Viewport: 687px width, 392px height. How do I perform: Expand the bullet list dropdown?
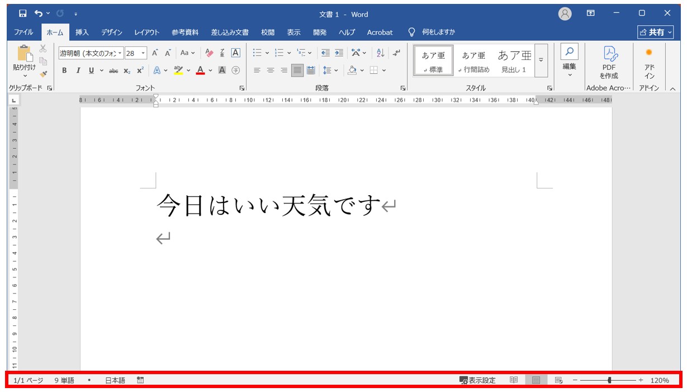click(x=267, y=53)
